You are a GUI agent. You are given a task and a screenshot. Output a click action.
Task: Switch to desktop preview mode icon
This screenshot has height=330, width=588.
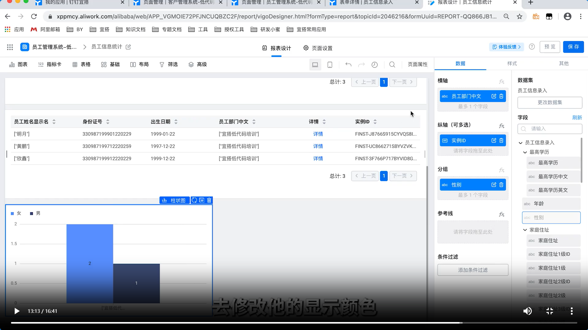pos(315,65)
